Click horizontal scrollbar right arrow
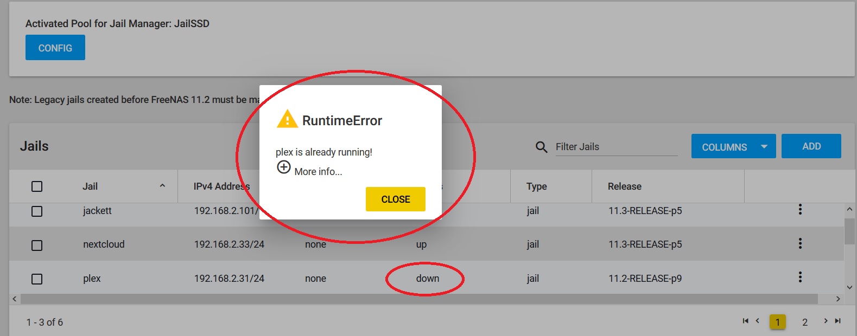Image resolution: width=857 pixels, height=336 pixels. tap(838, 299)
